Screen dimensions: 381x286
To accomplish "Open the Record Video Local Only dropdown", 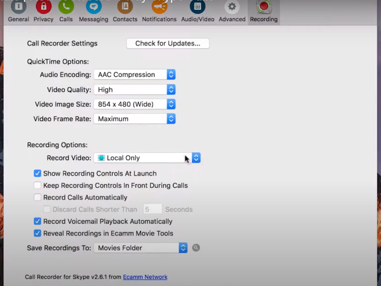I will point(147,158).
